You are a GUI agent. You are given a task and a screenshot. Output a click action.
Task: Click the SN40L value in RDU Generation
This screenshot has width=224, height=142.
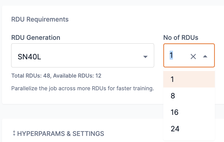(x=29, y=57)
